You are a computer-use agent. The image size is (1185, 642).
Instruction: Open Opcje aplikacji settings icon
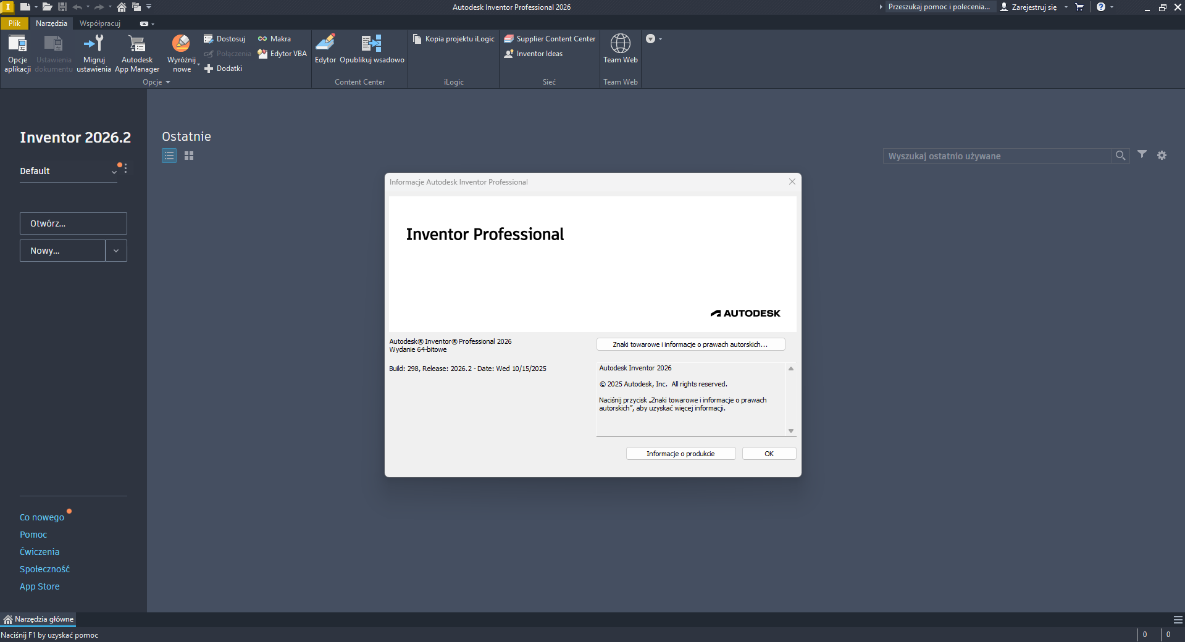click(17, 44)
